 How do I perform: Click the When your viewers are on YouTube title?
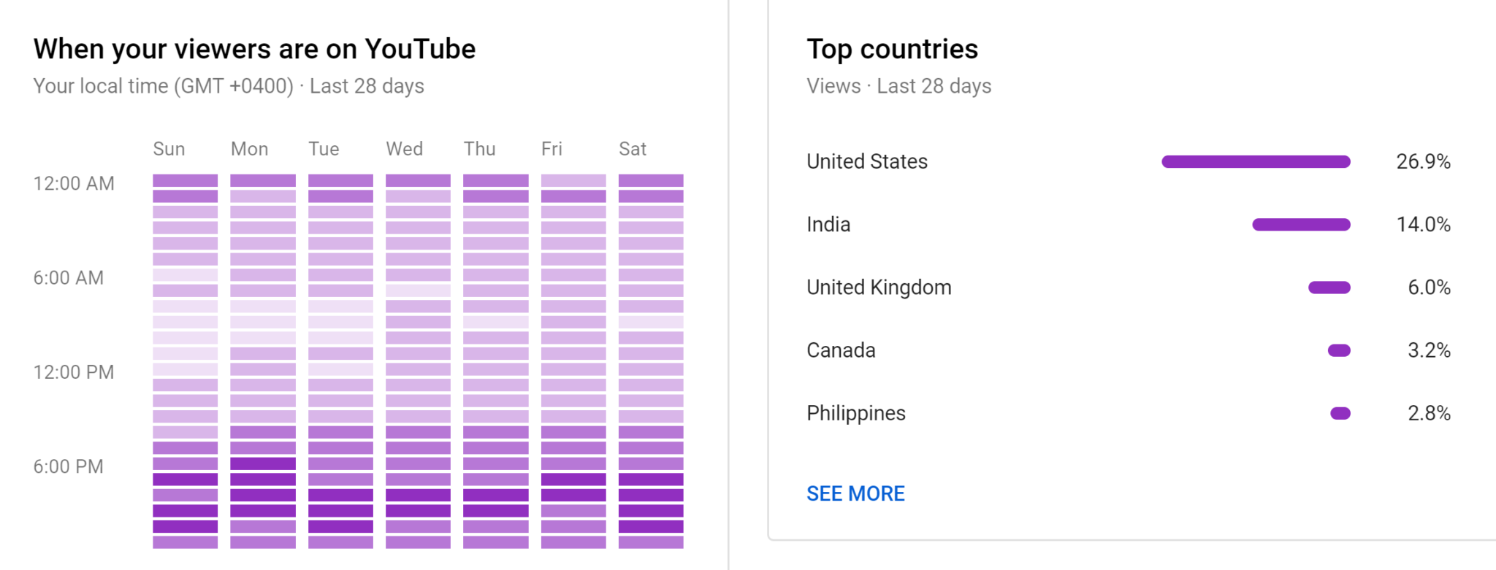pyautogui.click(x=254, y=48)
